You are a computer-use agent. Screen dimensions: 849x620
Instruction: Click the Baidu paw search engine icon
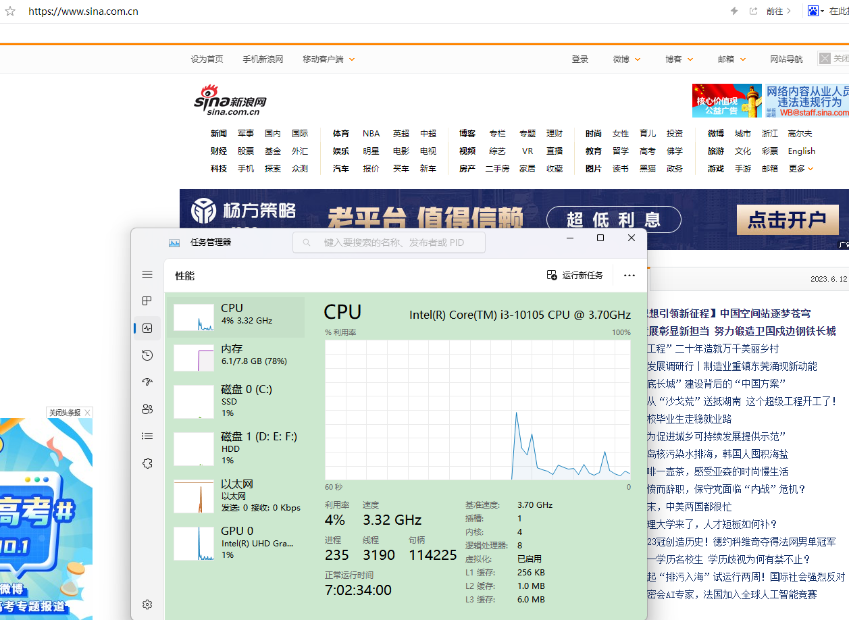(813, 11)
